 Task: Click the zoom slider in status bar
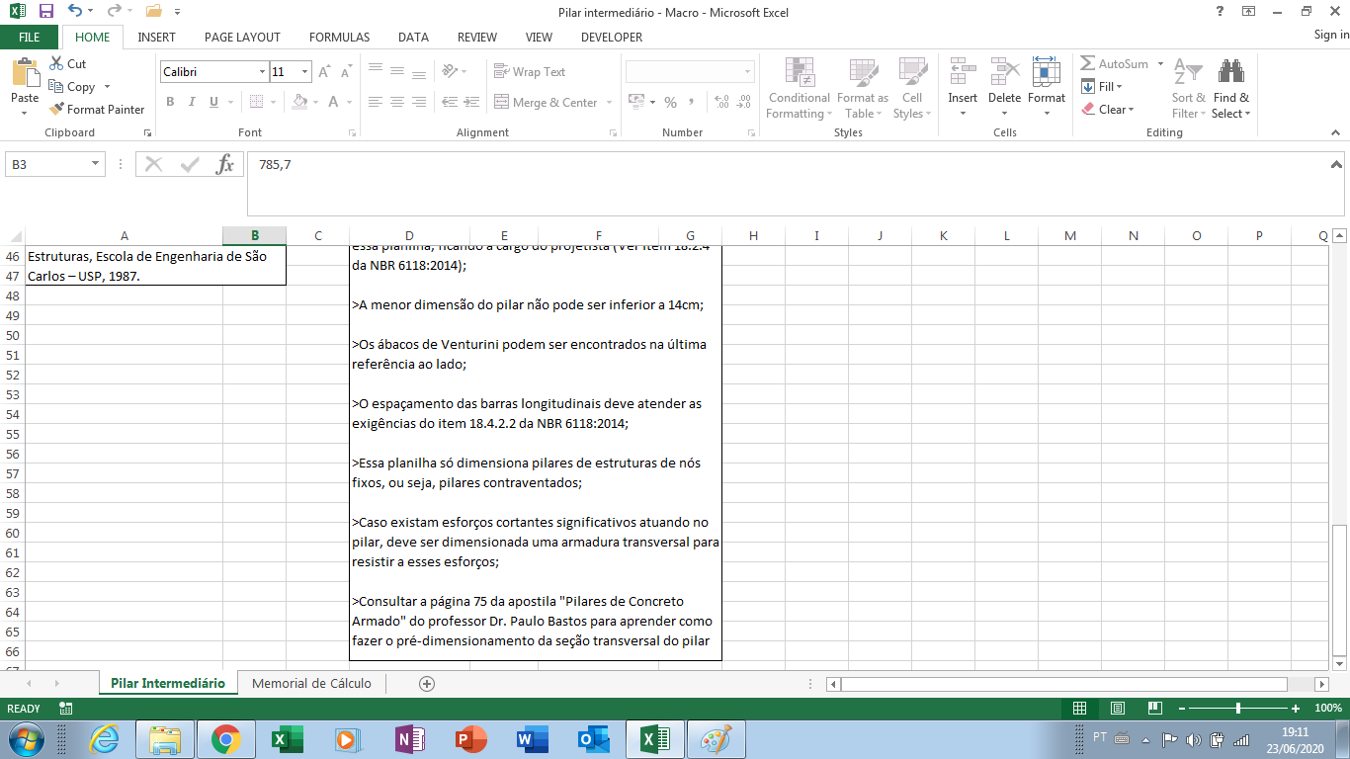(x=1238, y=709)
